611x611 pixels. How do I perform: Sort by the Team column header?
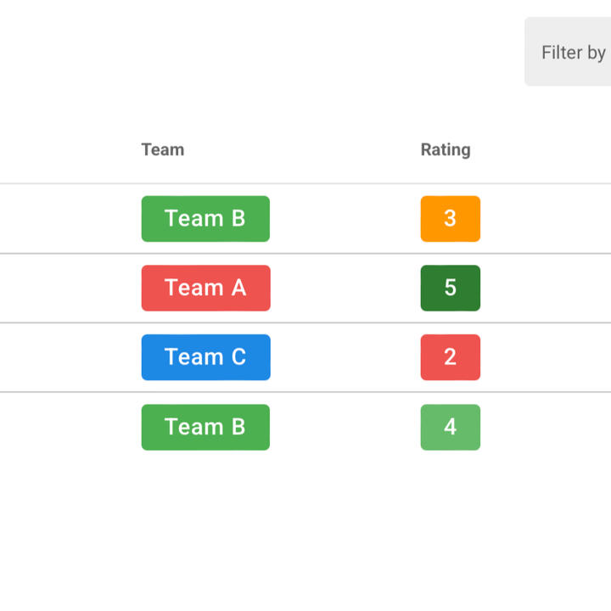(163, 150)
